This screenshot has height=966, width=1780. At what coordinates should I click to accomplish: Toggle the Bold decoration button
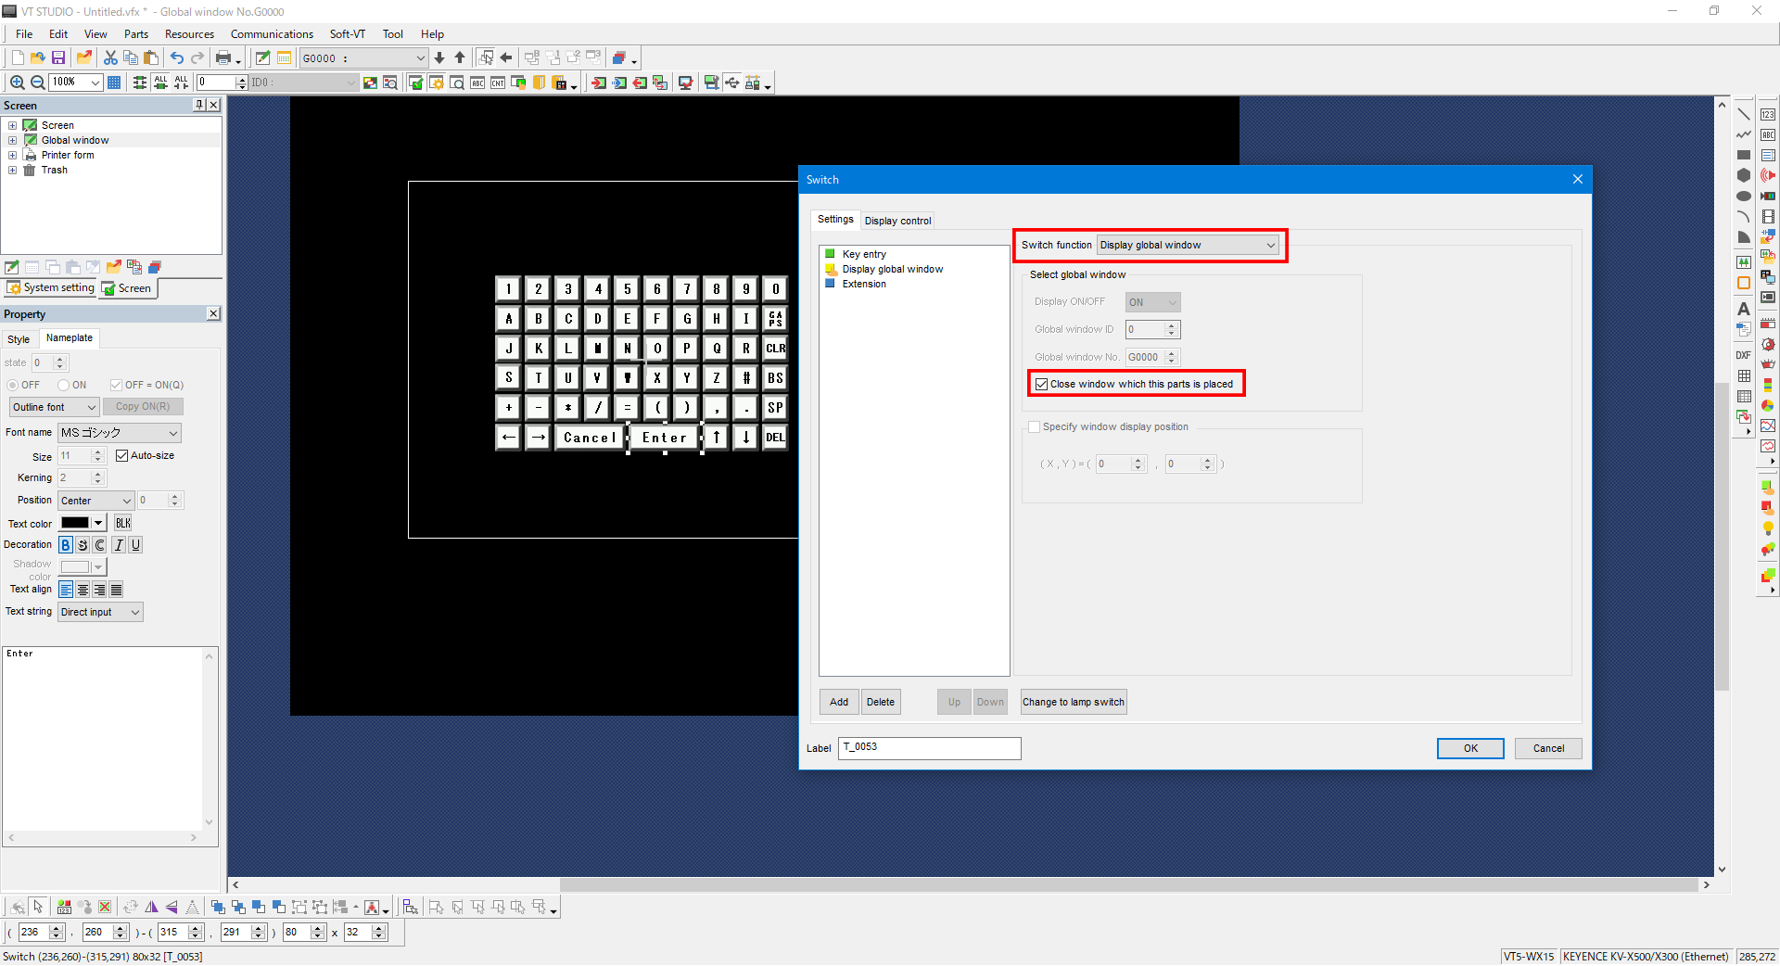click(x=66, y=545)
